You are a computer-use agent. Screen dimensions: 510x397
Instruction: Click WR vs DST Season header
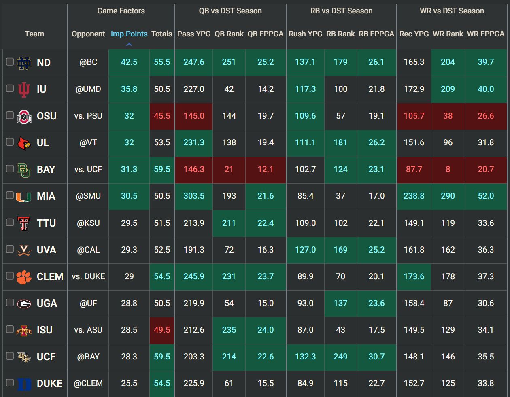(x=452, y=11)
